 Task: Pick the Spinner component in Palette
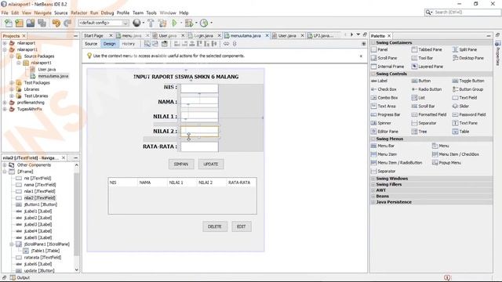(x=381, y=123)
